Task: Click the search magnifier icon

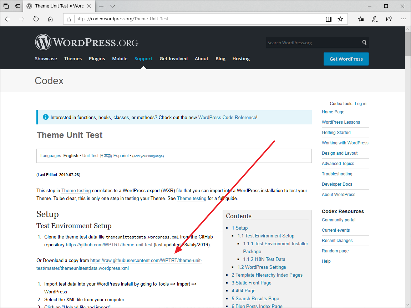Action: click(364, 42)
